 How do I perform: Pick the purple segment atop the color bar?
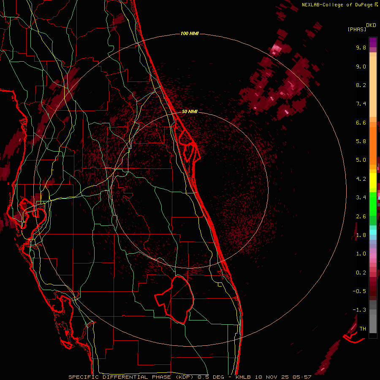click(x=373, y=42)
